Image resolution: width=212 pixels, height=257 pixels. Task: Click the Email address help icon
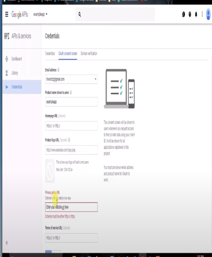(58, 70)
